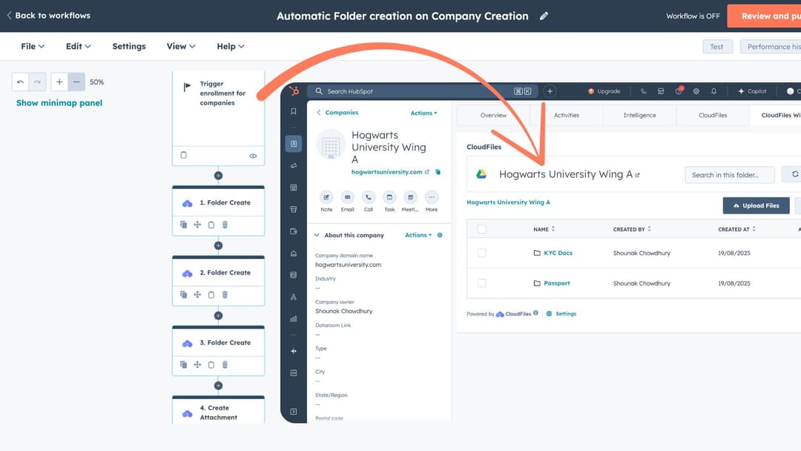The image size is (801, 451).
Task: Expand the Actions dropdown beside Companies
Action: click(423, 113)
